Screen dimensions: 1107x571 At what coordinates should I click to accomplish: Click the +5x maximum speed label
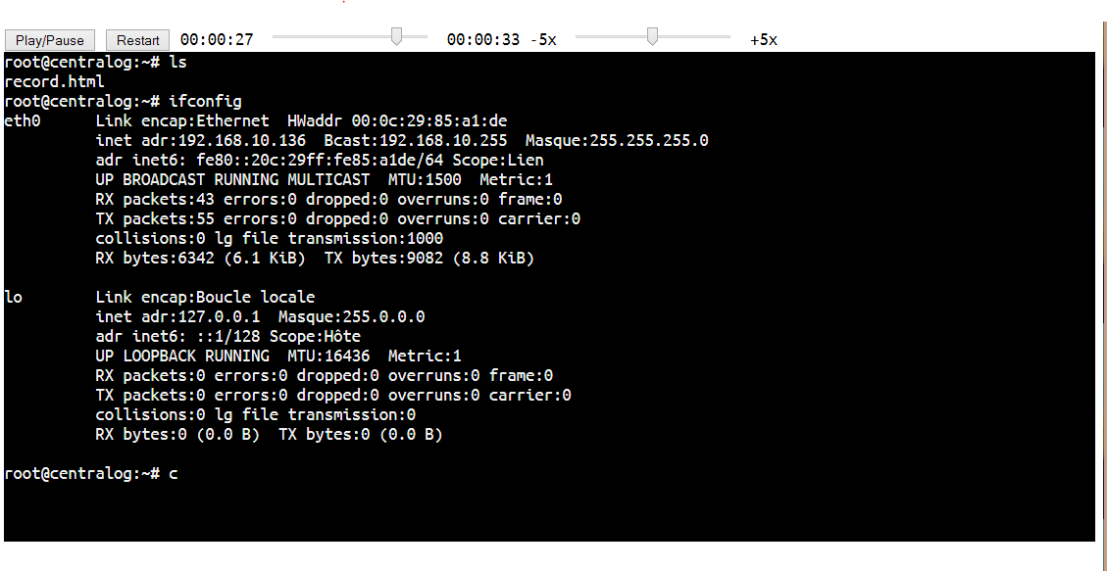764,40
